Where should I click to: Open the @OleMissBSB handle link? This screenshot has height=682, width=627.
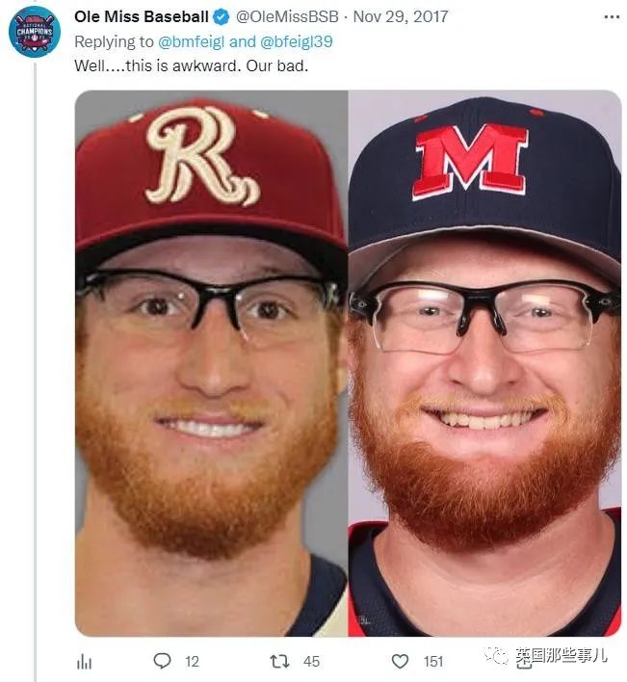(287, 16)
